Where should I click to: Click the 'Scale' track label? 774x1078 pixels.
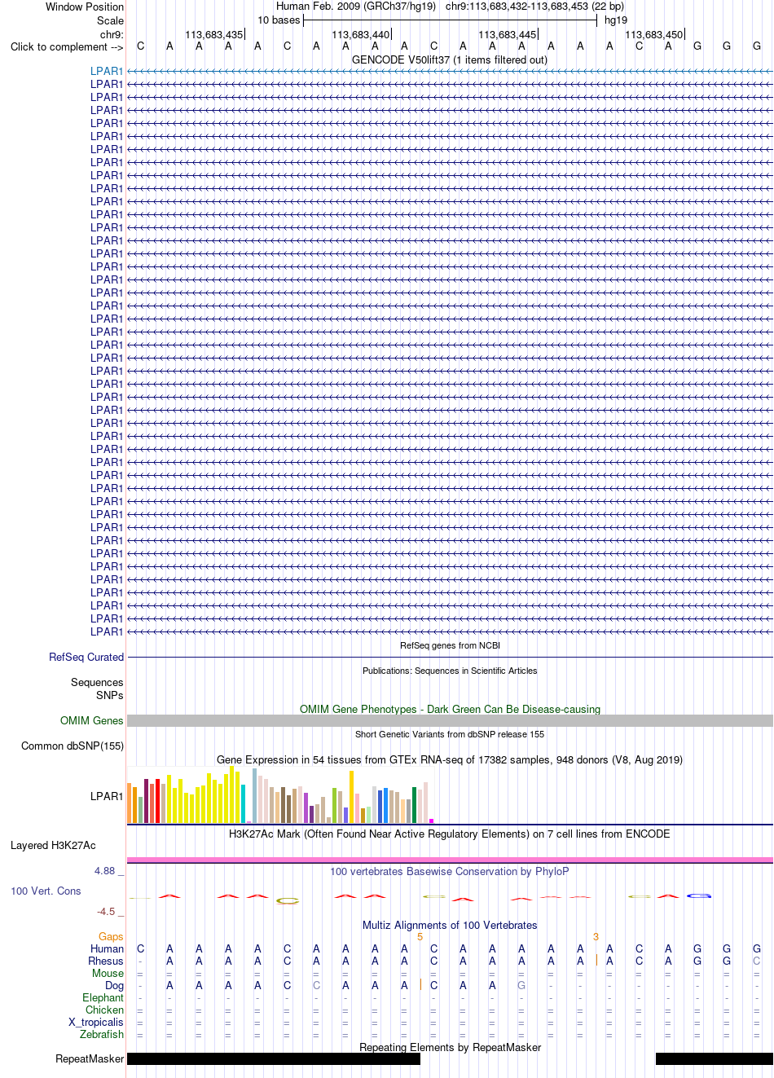[x=110, y=20]
